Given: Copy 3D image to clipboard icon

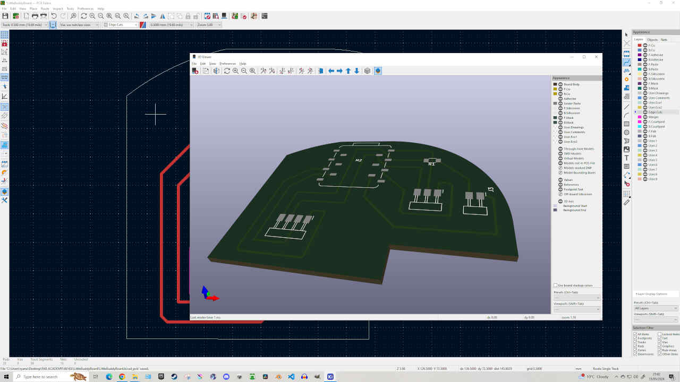Looking at the screenshot, I should tap(206, 71).
